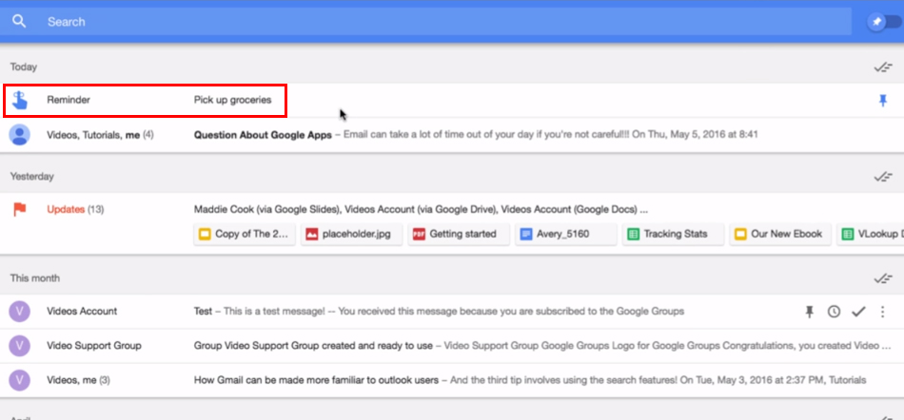Open the Getting started PDF chip

(x=459, y=234)
